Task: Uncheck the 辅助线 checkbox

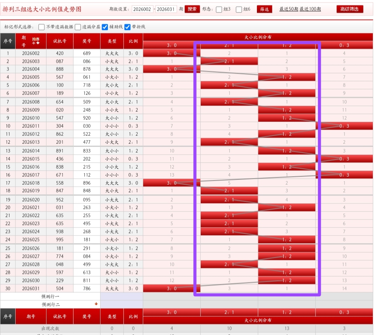Action: click(x=105, y=27)
